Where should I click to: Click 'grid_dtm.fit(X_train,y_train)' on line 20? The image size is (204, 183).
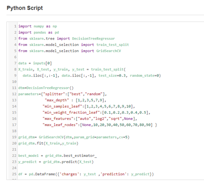click(x=48, y=143)
